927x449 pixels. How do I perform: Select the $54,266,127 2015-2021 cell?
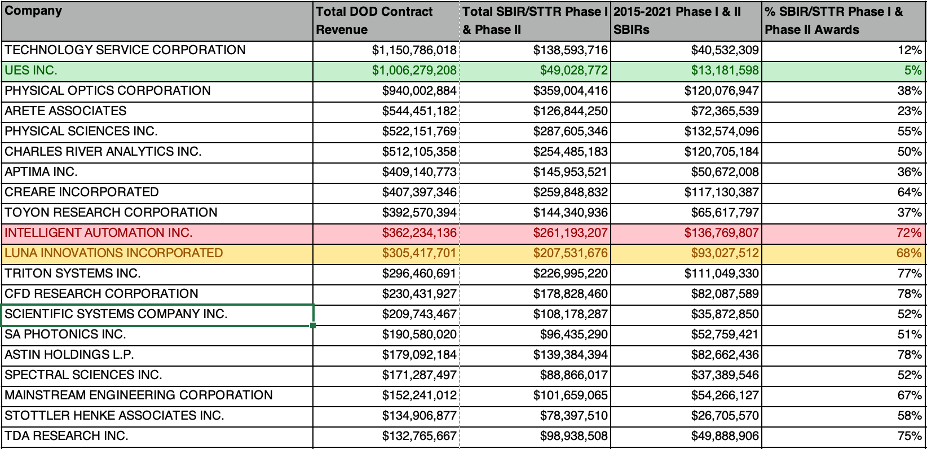(x=686, y=396)
